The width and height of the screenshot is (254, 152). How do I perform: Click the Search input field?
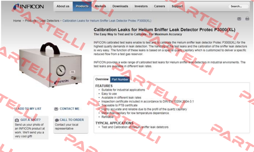[x=238, y=6]
